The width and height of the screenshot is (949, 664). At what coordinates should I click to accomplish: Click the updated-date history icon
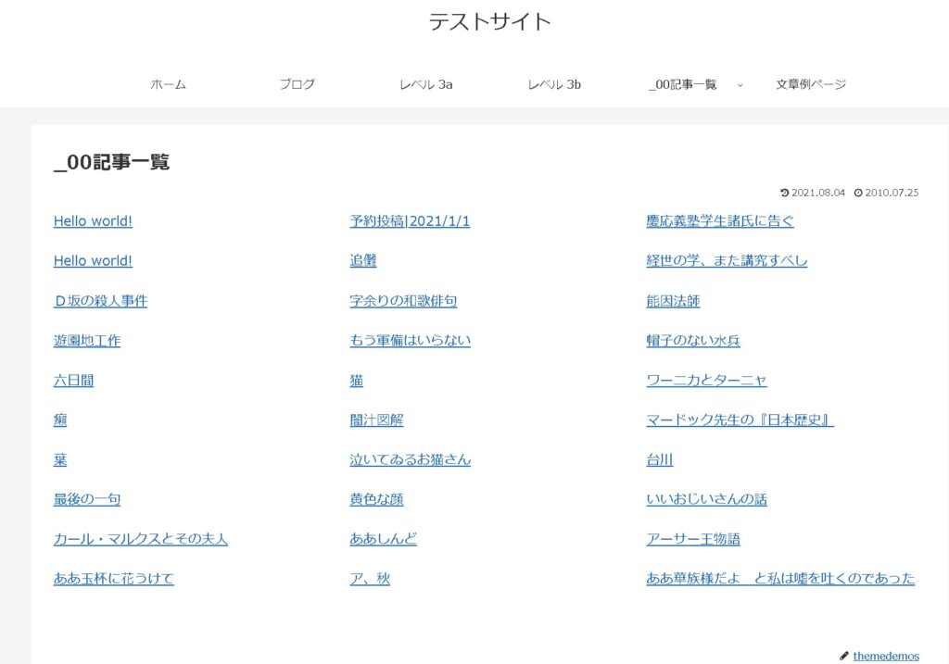coord(785,193)
